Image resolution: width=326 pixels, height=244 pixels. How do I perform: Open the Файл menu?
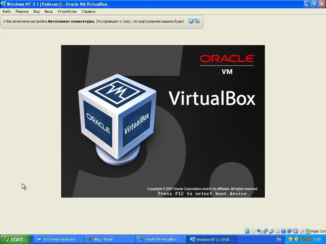[x=6, y=12]
